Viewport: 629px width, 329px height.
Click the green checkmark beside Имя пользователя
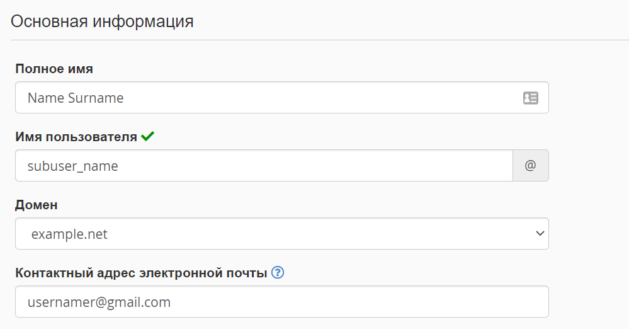pyautogui.click(x=147, y=136)
